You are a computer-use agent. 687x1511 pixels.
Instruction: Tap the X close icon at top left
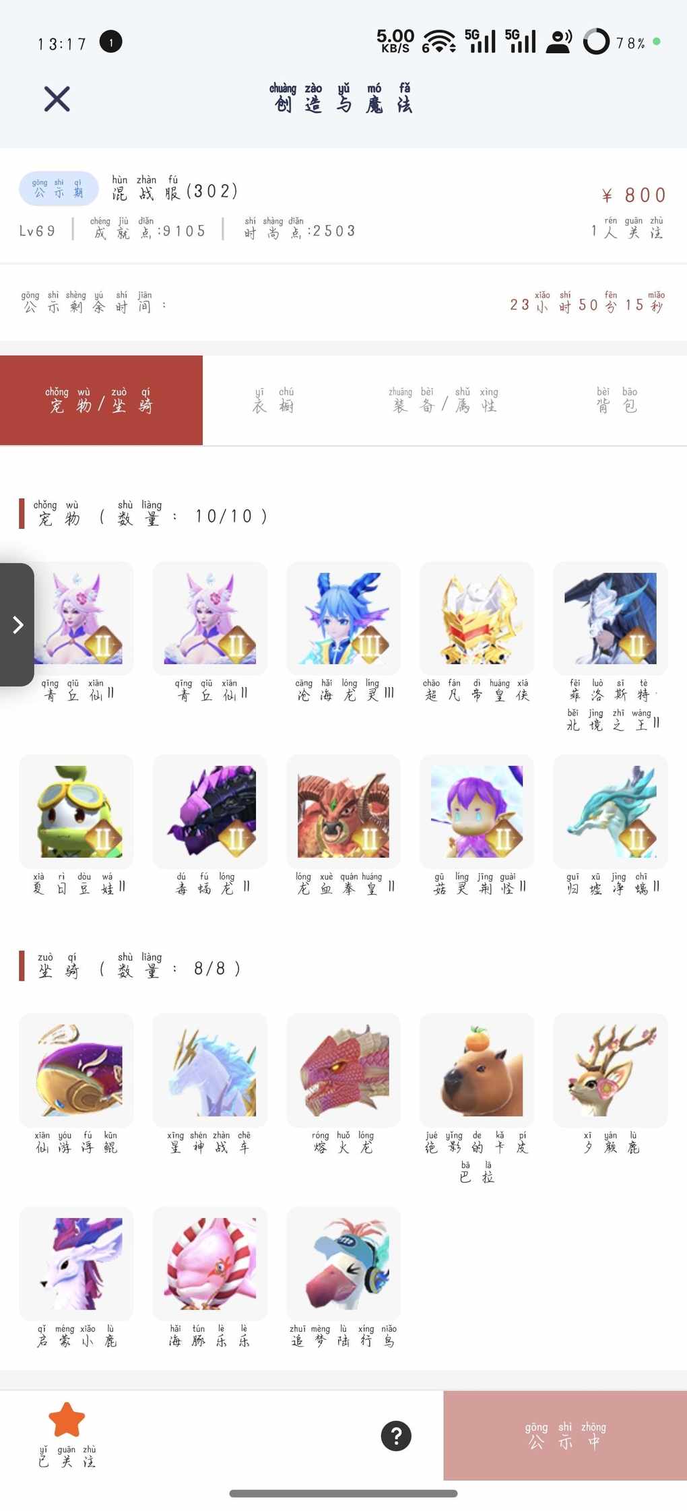point(57,99)
